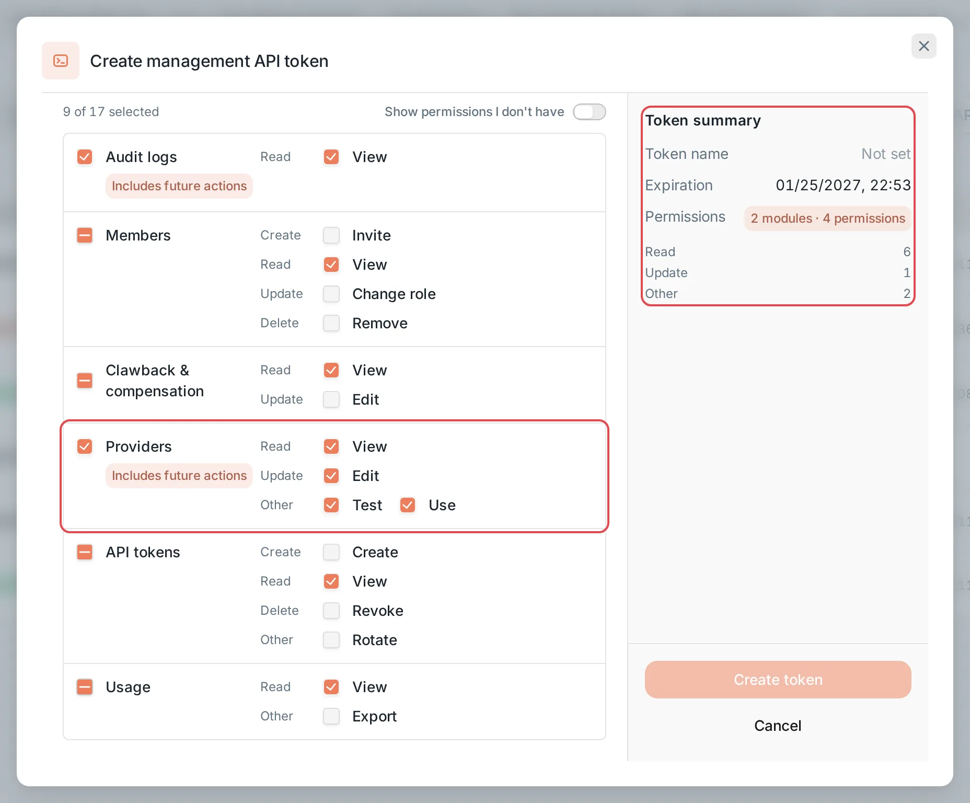The image size is (970, 803).
Task: Close the Create management API token dialog
Action: click(x=923, y=46)
